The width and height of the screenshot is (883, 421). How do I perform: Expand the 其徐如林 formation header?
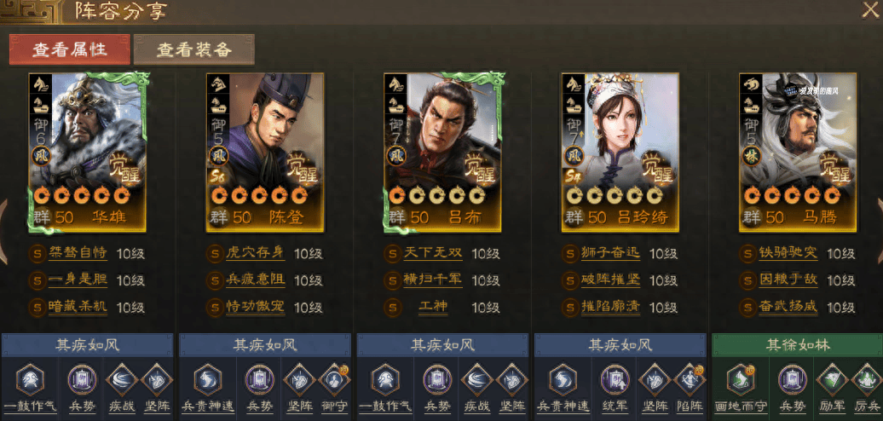(x=798, y=344)
